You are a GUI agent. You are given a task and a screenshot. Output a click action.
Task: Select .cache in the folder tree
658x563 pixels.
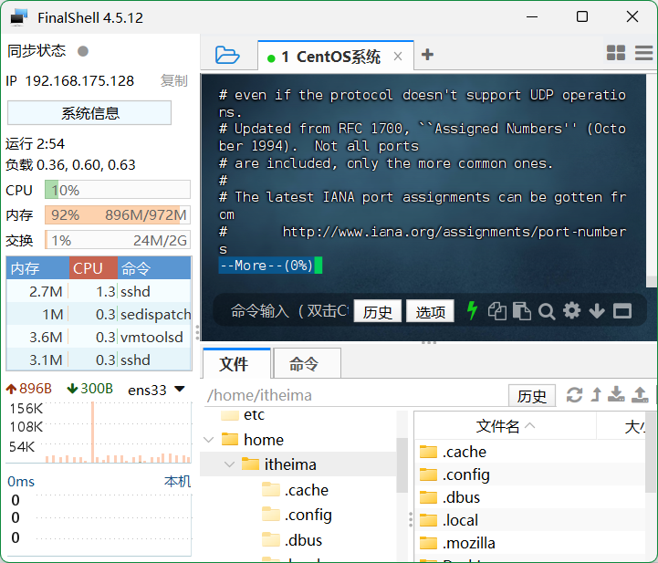(307, 490)
